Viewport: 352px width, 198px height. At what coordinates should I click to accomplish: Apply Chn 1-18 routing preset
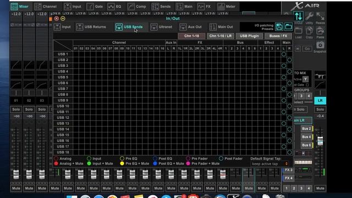click(x=191, y=36)
